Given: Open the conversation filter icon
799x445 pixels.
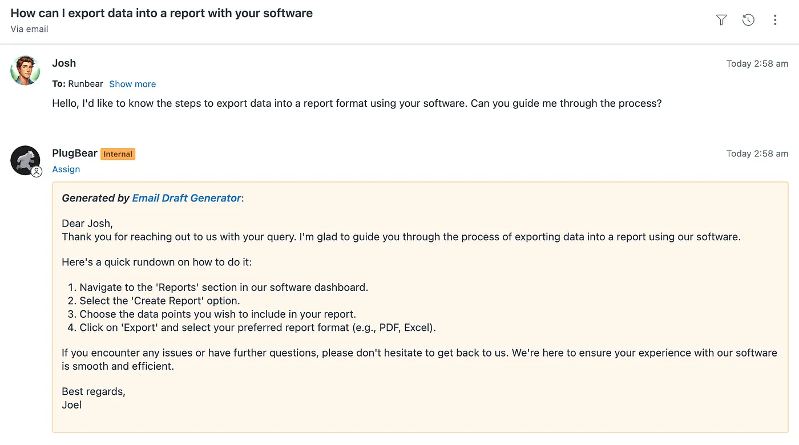Looking at the screenshot, I should [721, 20].
